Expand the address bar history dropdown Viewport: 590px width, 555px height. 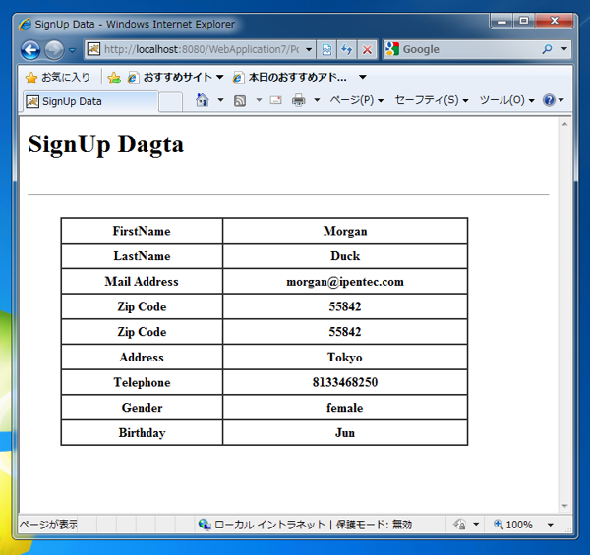pyautogui.click(x=309, y=49)
